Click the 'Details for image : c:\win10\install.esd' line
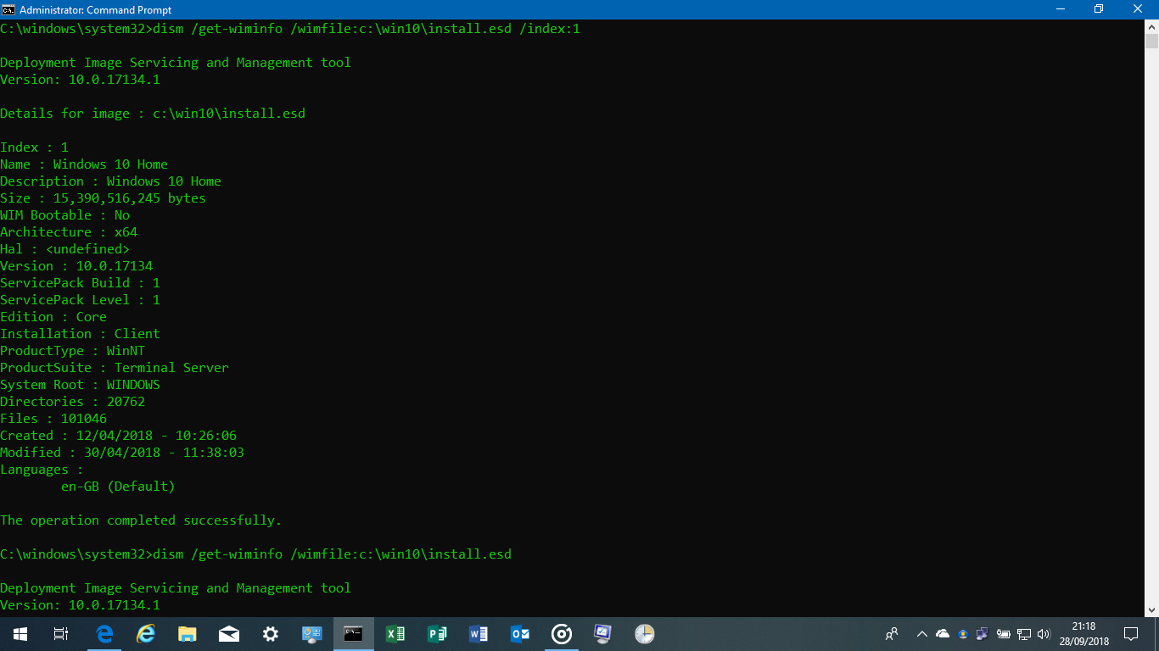Viewport: 1159px width, 651px height. click(x=153, y=114)
